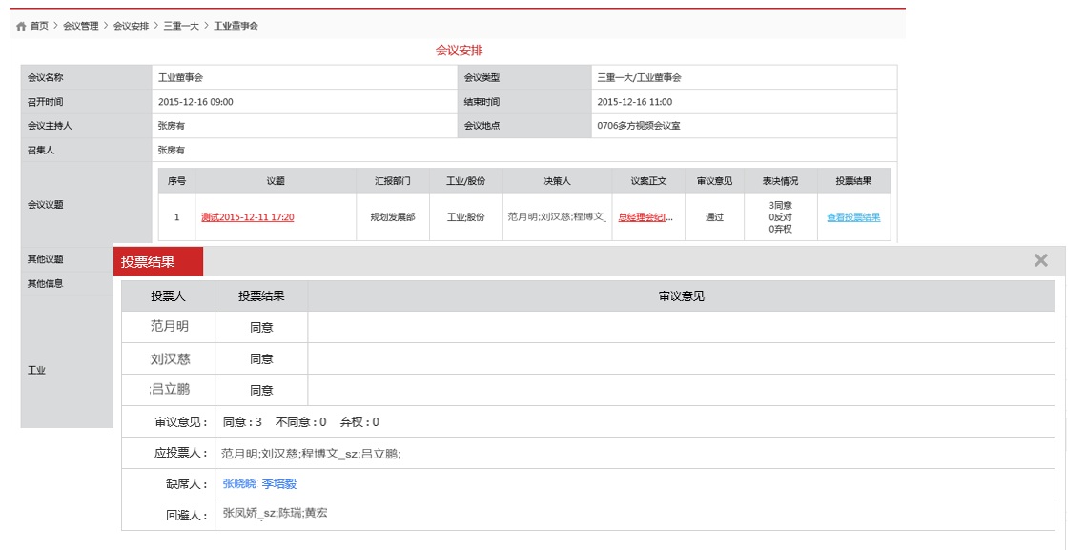The height and width of the screenshot is (550, 1086).
Task: Click absentee name 李培毅
Action: 279,483
